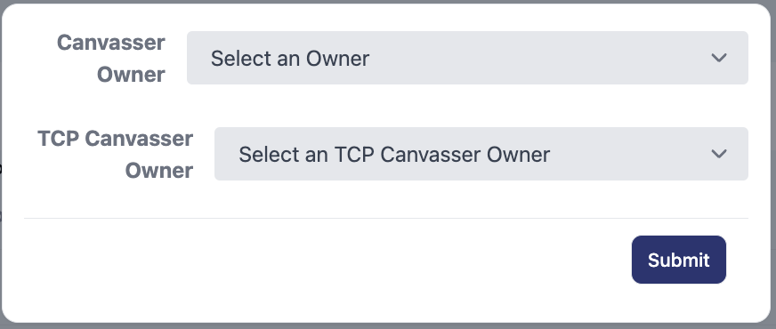Focus the grey Select an Owner field

click(x=467, y=58)
